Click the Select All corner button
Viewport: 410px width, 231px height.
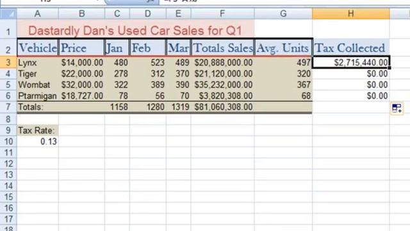point(8,14)
